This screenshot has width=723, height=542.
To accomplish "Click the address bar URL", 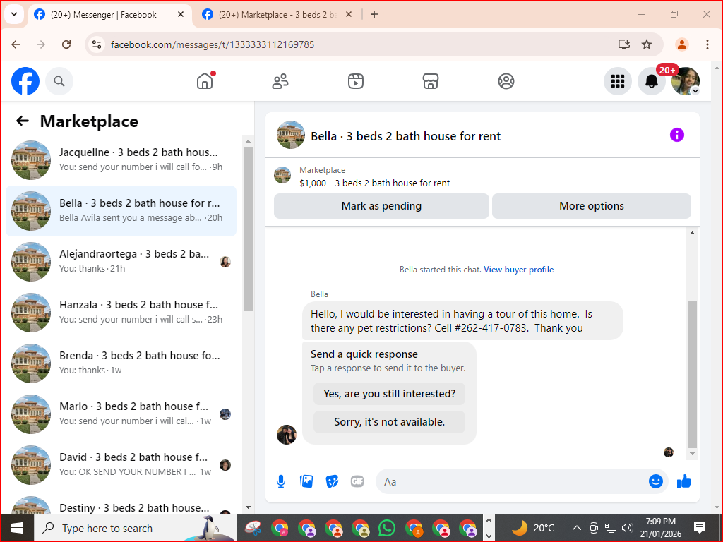I will click(x=213, y=44).
